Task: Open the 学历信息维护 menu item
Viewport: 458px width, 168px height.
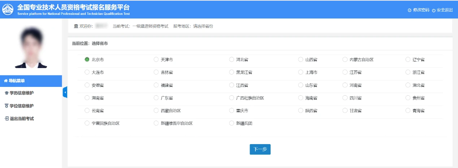Action: [x=21, y=93]
